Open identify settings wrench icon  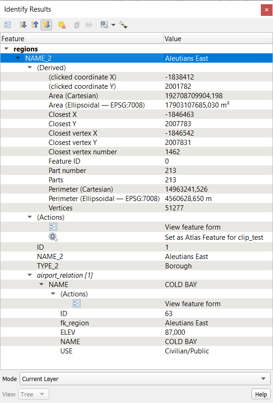(123, 25)
